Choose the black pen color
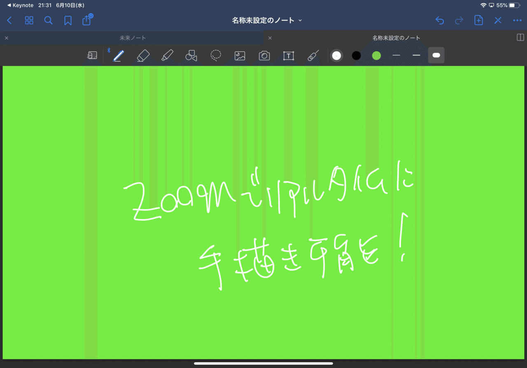Image resolution: width=527 pixels, height=368 pixels. tap(357, 56)
